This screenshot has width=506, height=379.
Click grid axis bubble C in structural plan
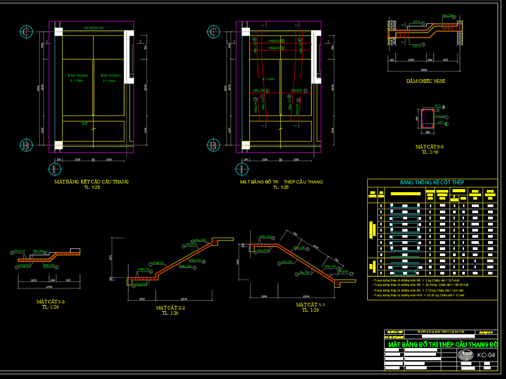[x=26, y=32]
